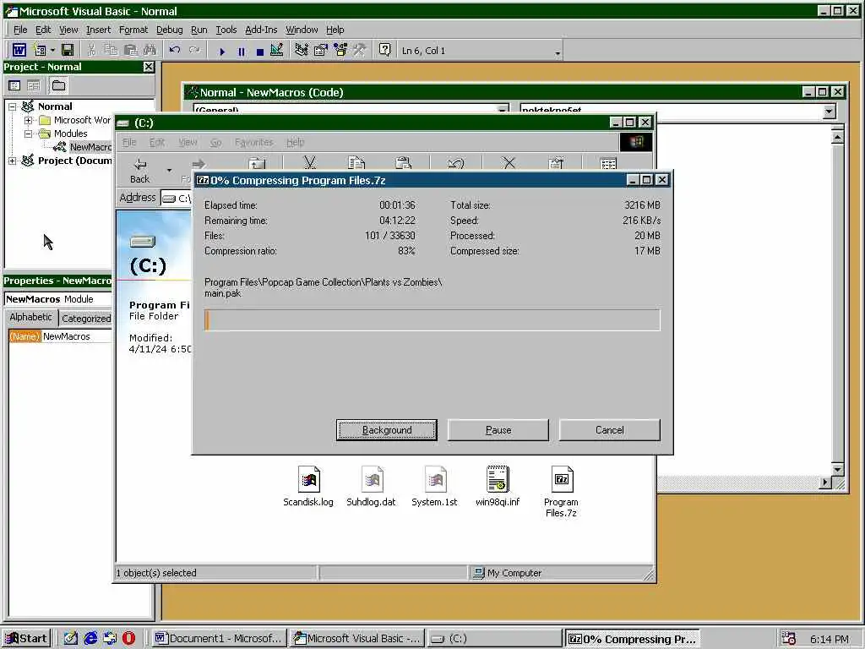Image resolution: width=865 pixels, height=649 pixels.
Task: Launch Internet Explorer from Quick Launch
Action: pos(90,639)
